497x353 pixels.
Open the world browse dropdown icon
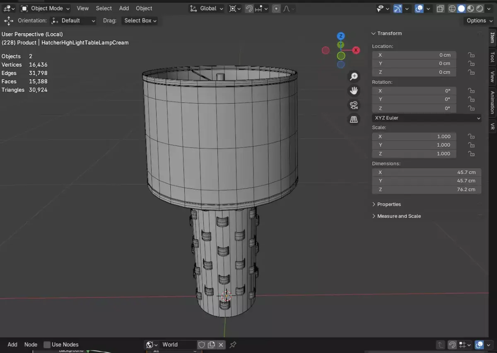[152, 345]
